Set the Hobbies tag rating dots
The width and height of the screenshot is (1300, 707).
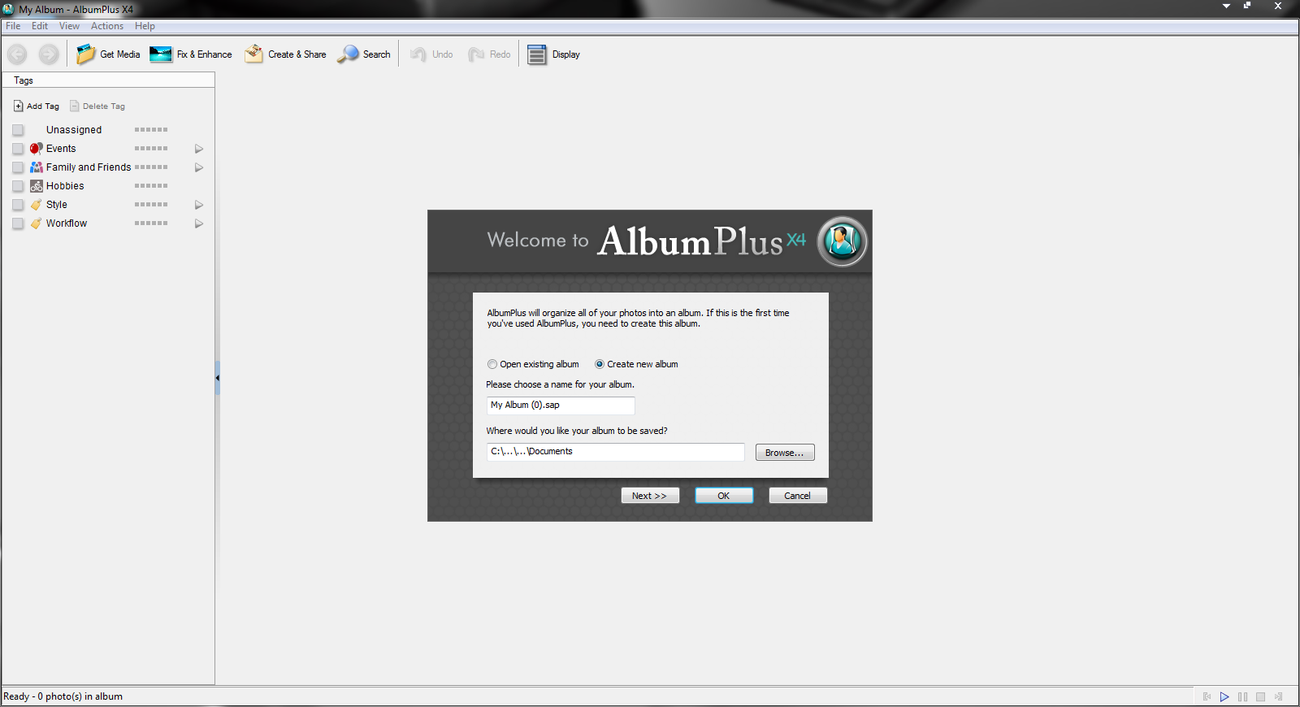coord(151,186)
